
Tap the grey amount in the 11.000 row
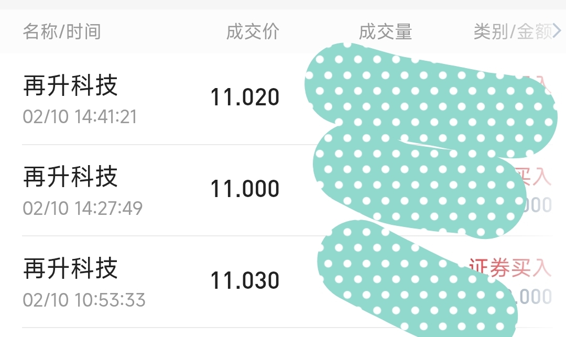click(x=537, y=205)
